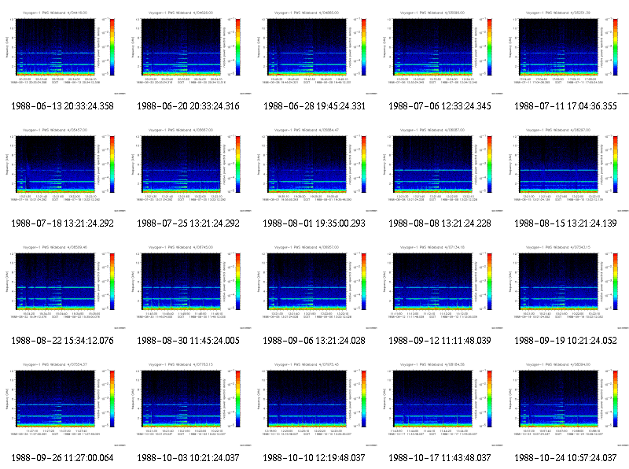Click the caption text 1988-09-26 11:27:00.064
Screen dimensions: 629x469
click(63, 458)
